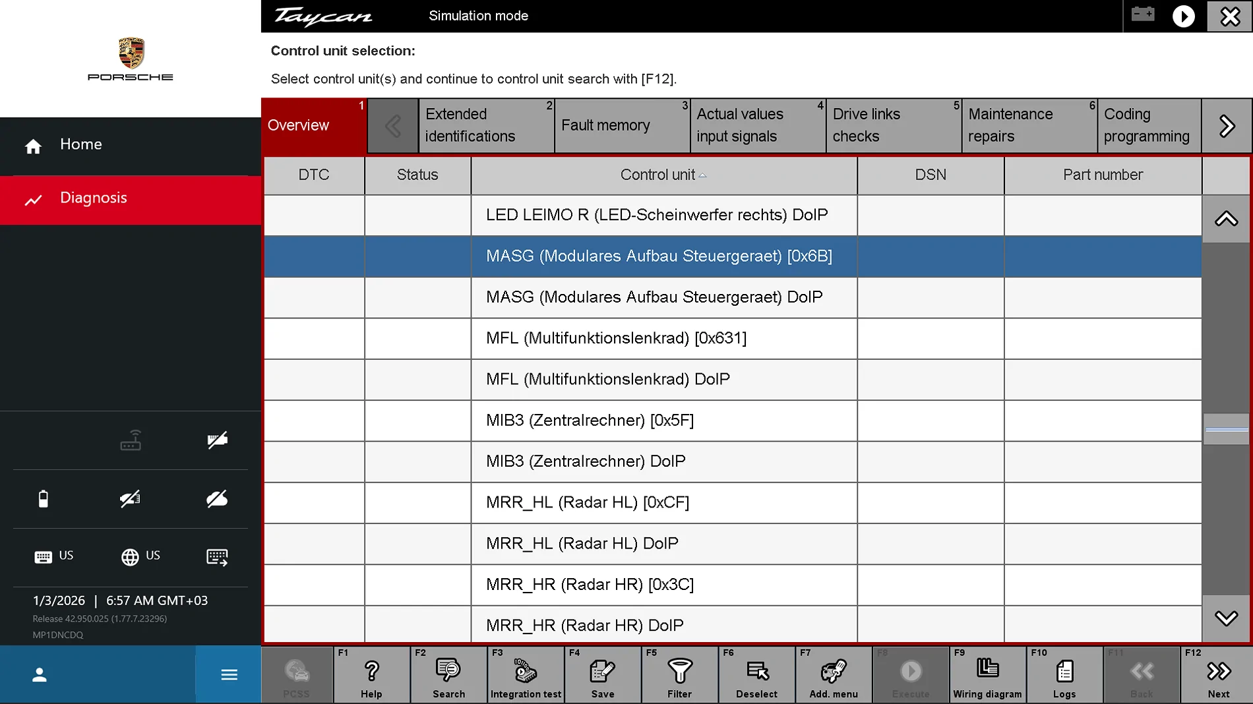Open the F5 Filter funnel

[679, 674]
